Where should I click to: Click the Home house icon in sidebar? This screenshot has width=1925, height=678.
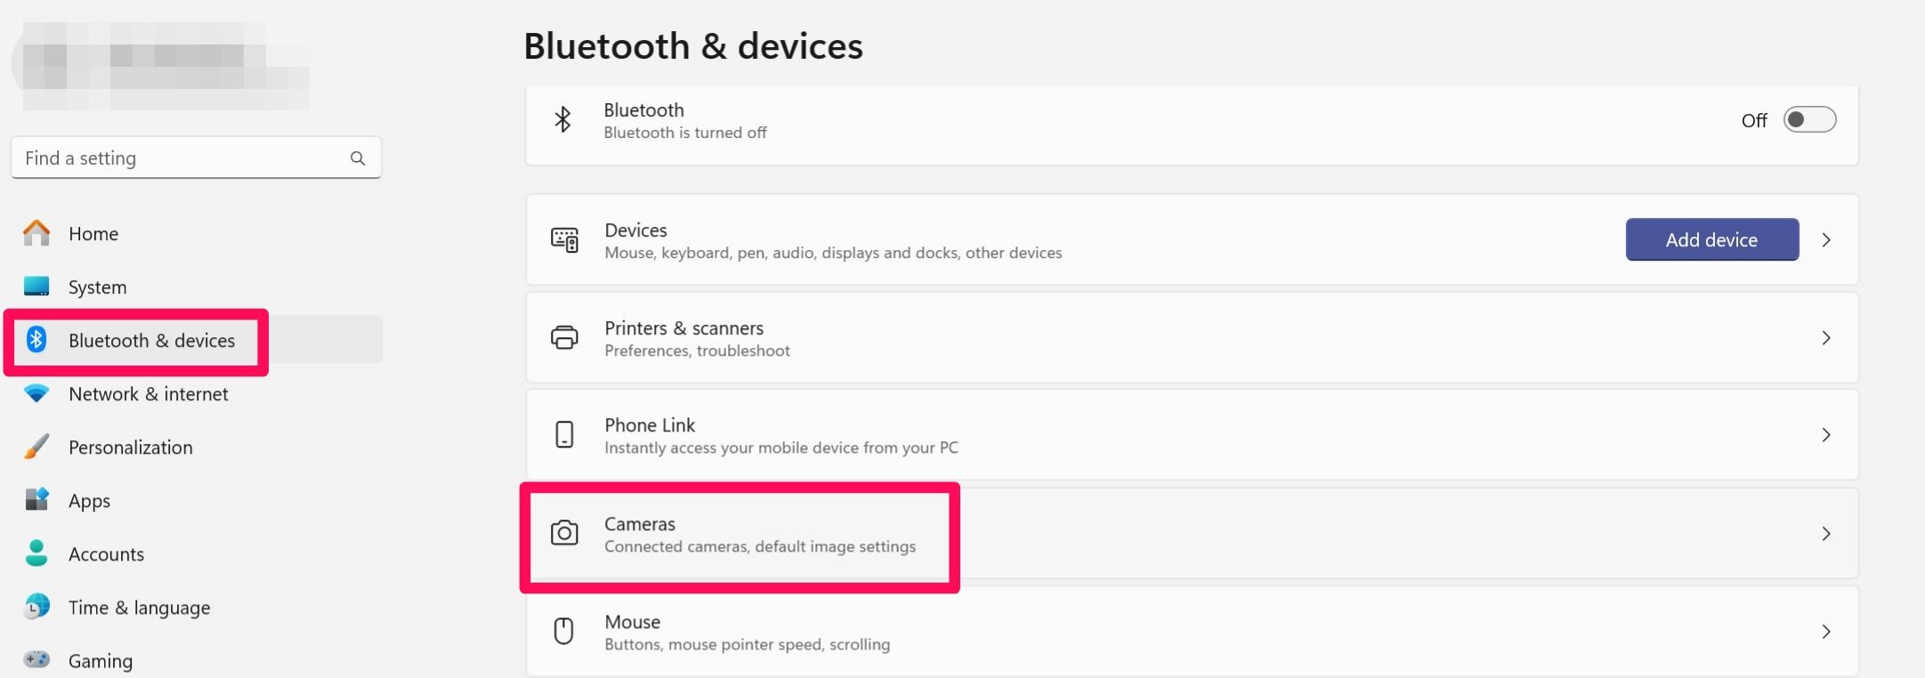pos(36,233)
